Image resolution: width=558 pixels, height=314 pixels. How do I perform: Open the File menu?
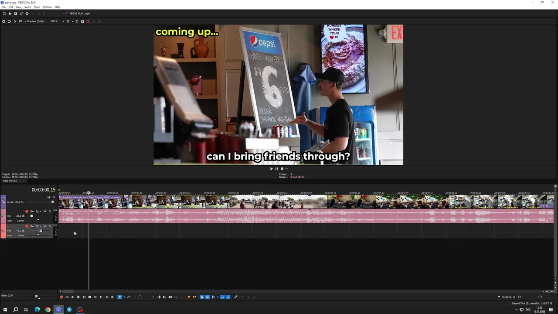tap(3, 7)
